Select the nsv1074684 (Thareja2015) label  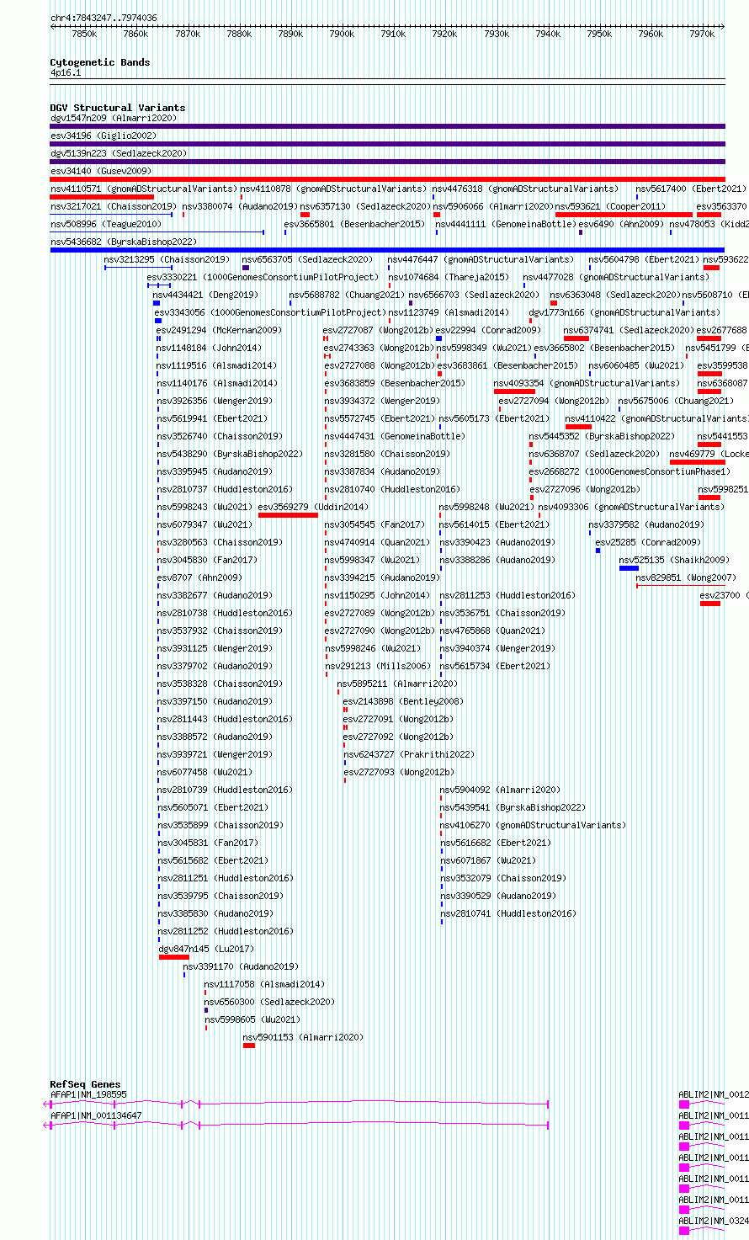point(449,277)
